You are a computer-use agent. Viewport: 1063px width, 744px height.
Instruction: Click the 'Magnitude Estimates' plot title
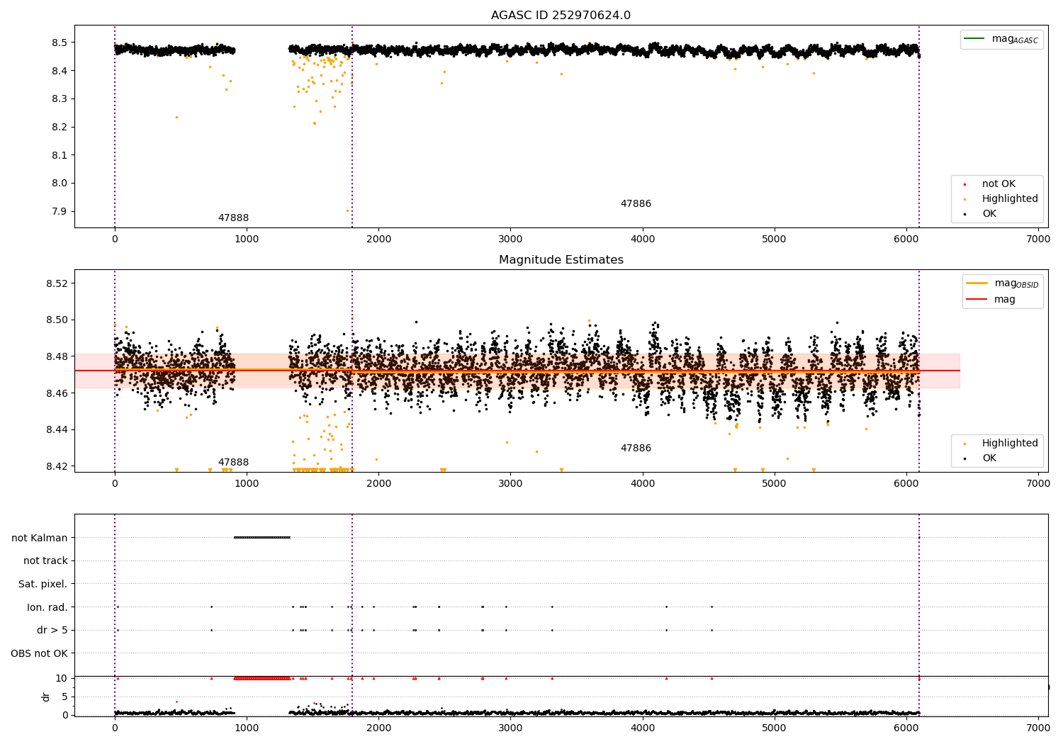[x=561, y=260]
